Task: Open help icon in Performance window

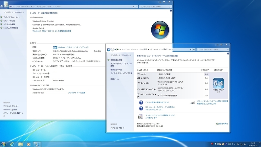Action: 228,54
